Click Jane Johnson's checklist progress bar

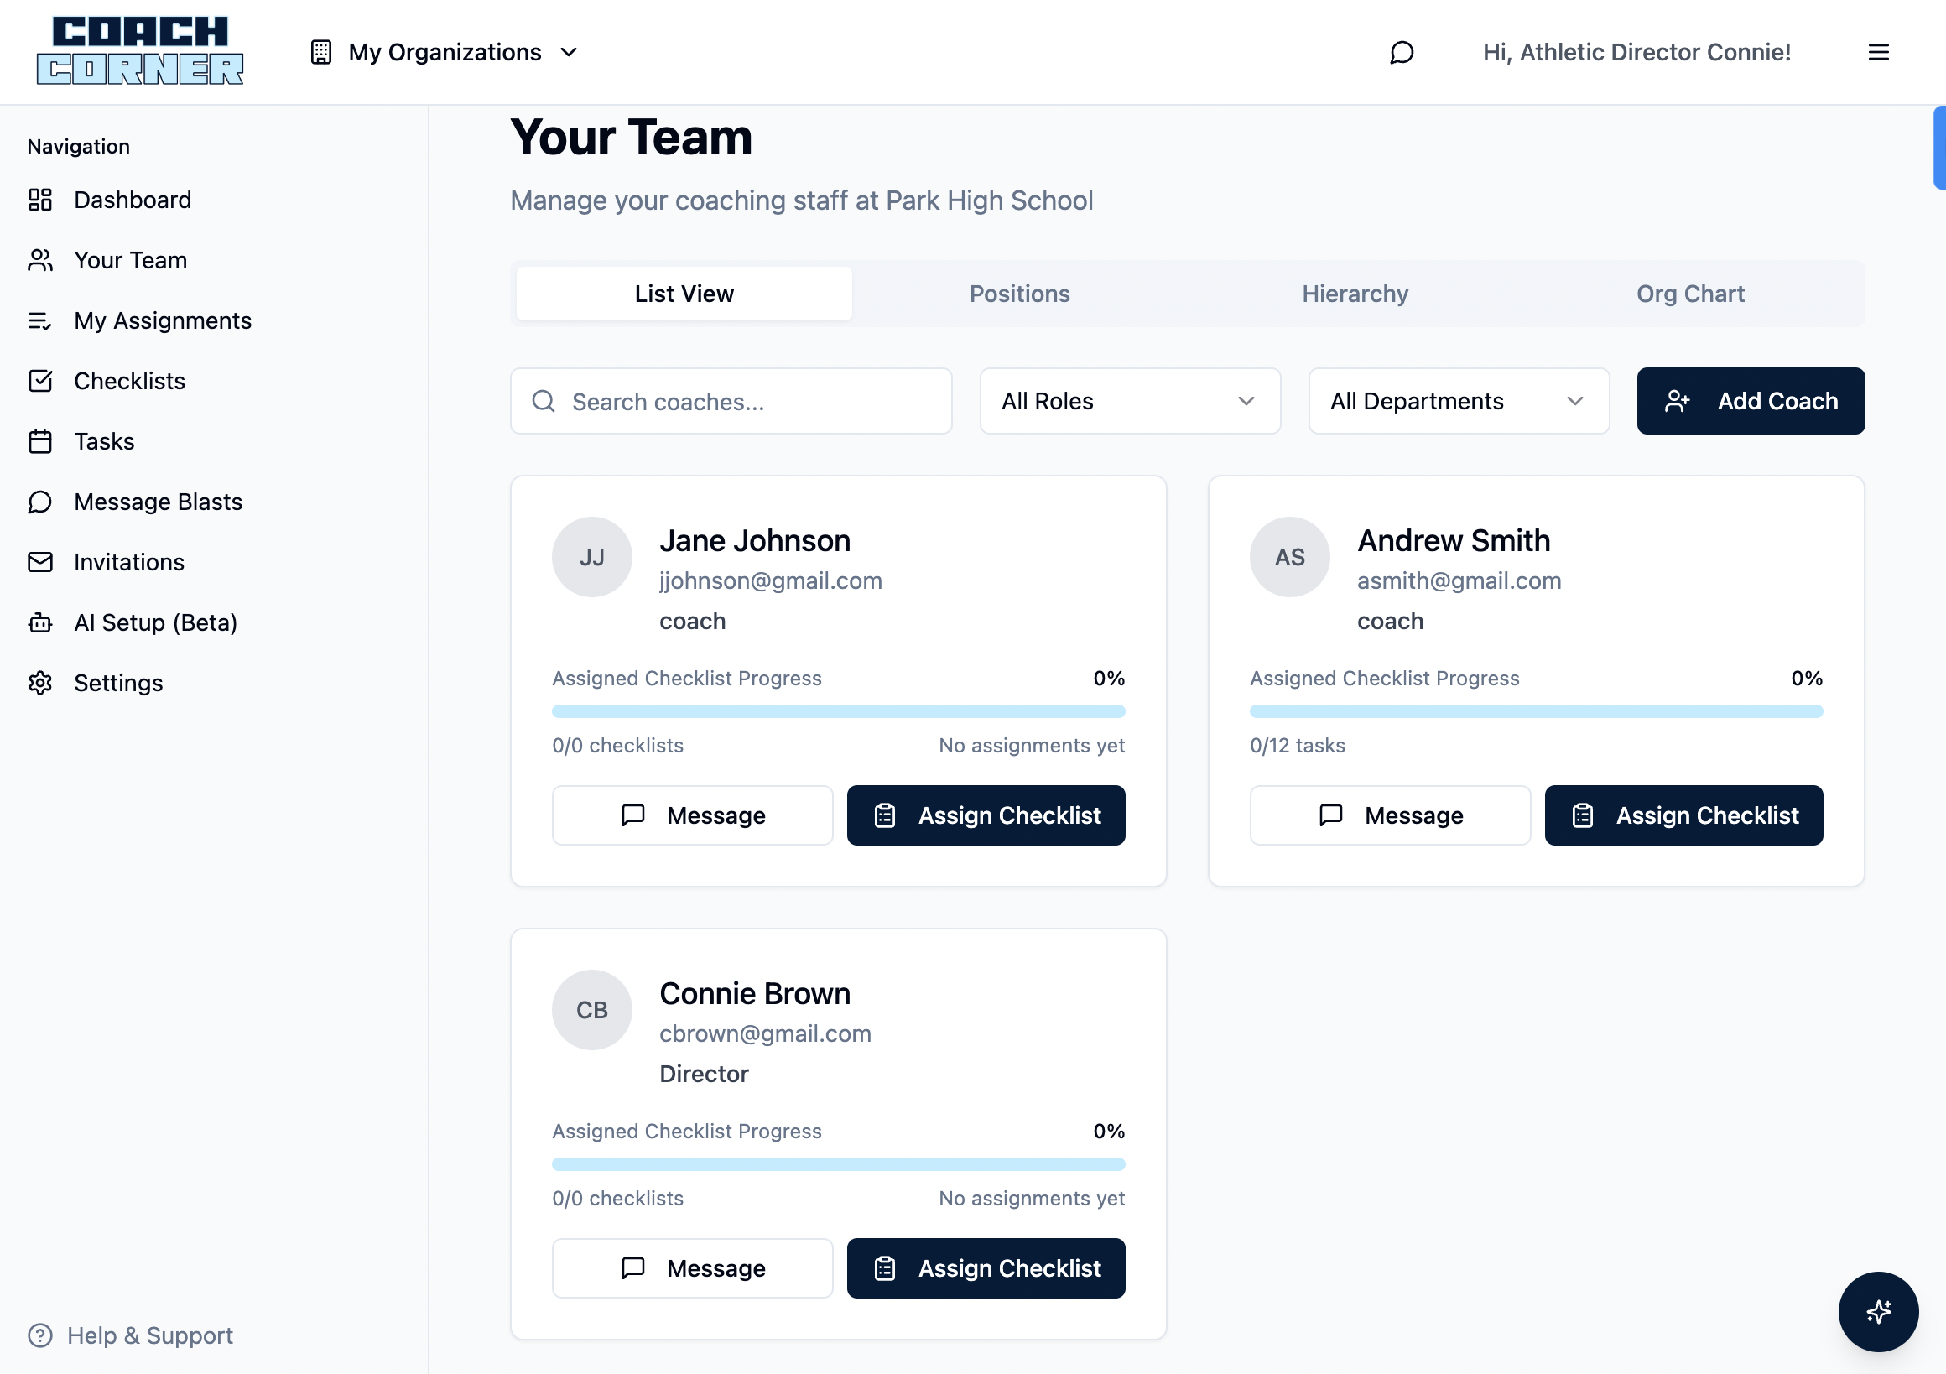coord(838,711)
